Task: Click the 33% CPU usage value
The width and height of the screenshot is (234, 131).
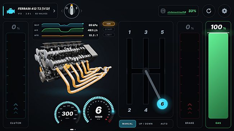Action: (x=192, y=11)
